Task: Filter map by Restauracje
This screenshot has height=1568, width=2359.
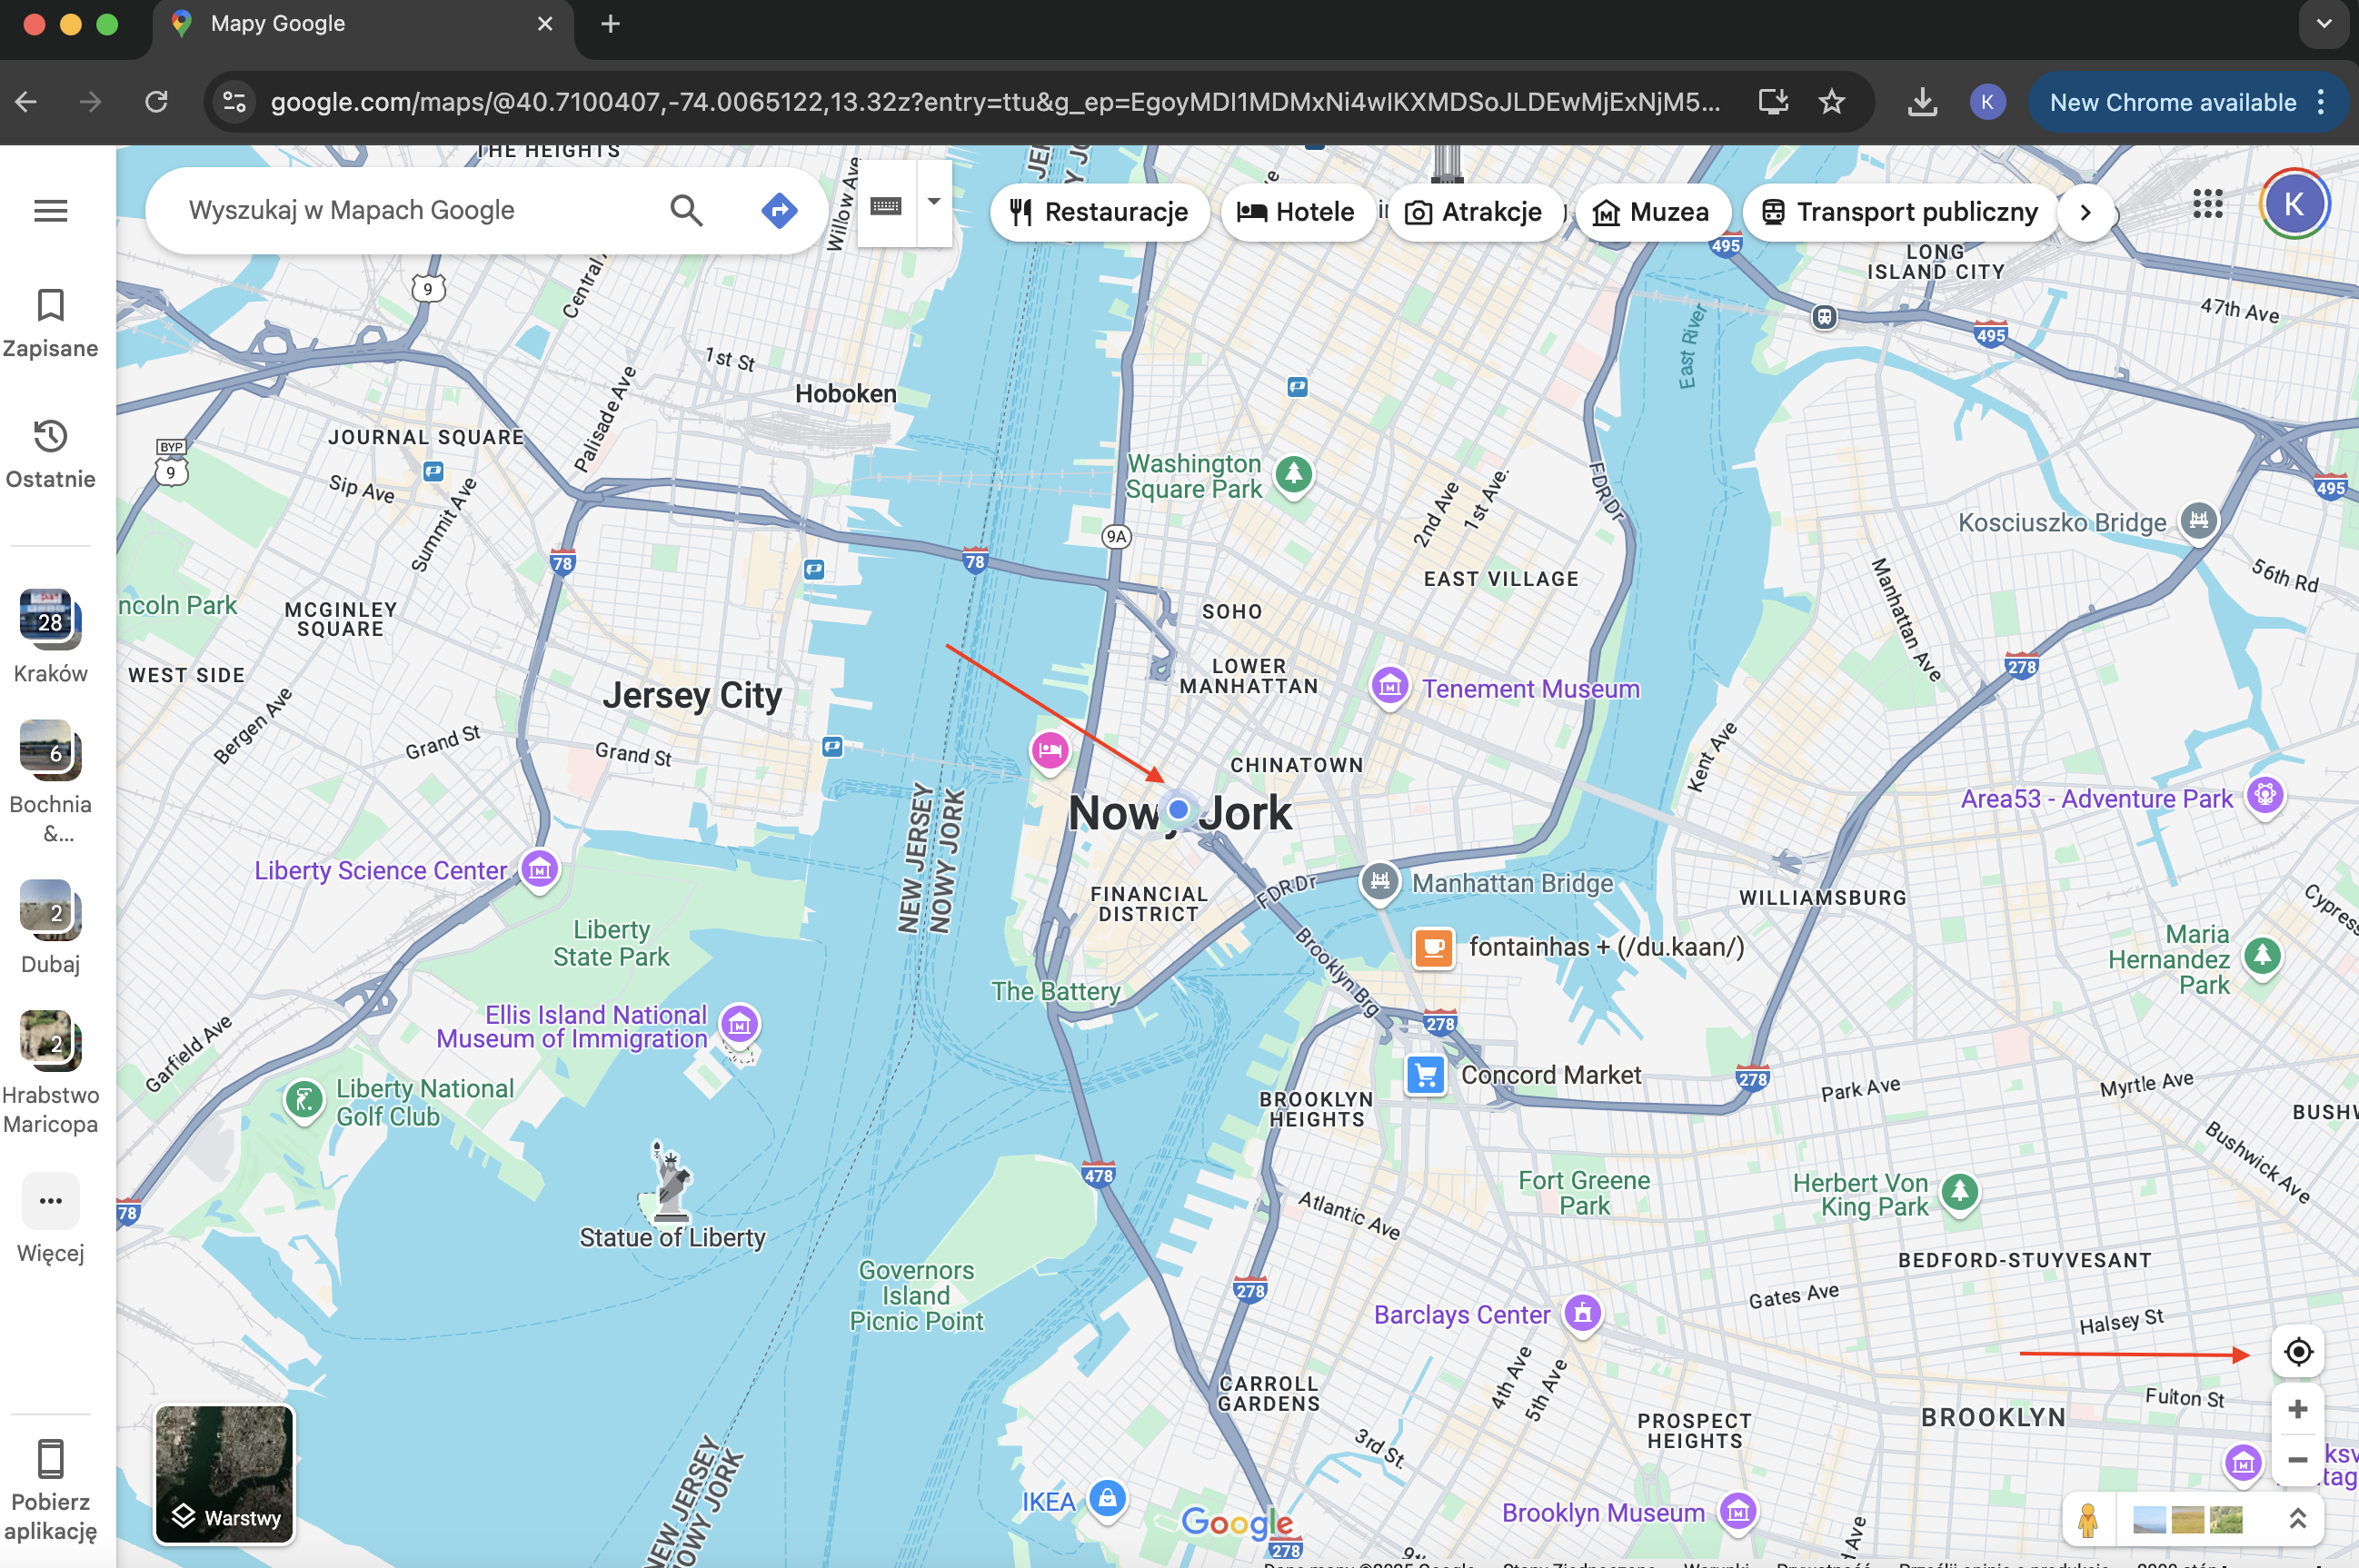Action: point(1099,212)
